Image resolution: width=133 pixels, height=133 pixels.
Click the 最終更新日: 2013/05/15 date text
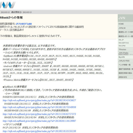point(22,12)
